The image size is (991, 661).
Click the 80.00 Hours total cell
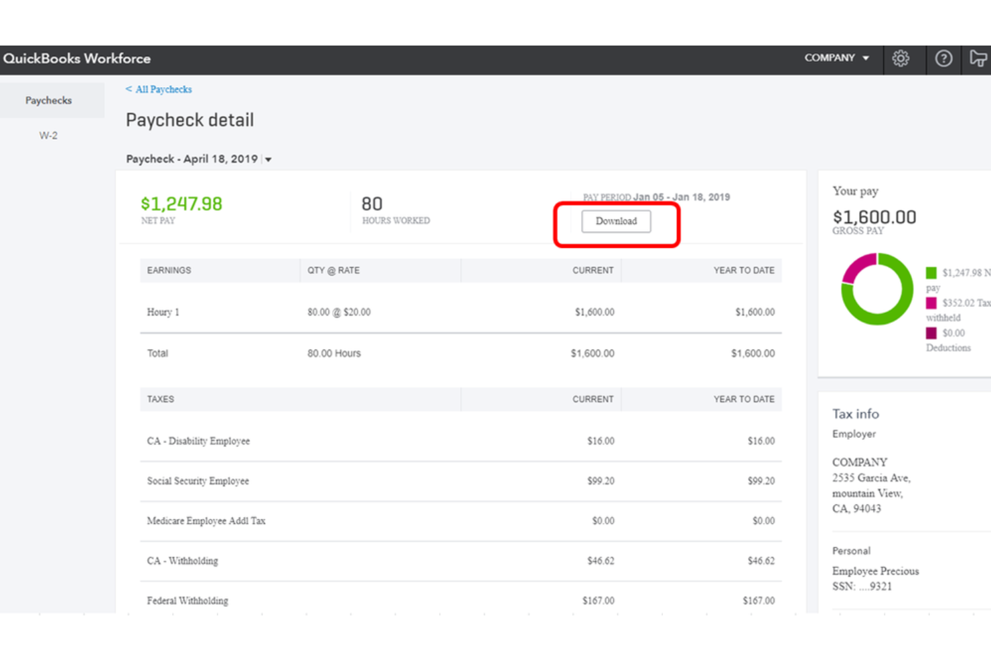pos(334,354)
